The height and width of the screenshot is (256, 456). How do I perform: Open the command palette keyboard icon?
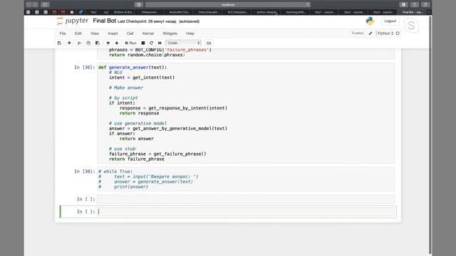pos(209,43)
